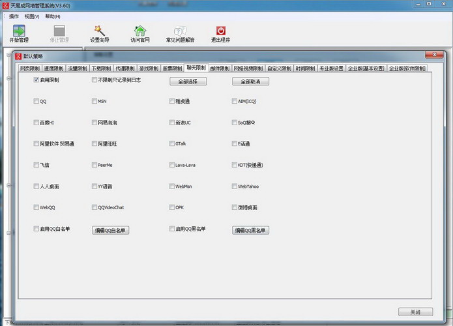Click the 关闭 button at the bottom

415,312
